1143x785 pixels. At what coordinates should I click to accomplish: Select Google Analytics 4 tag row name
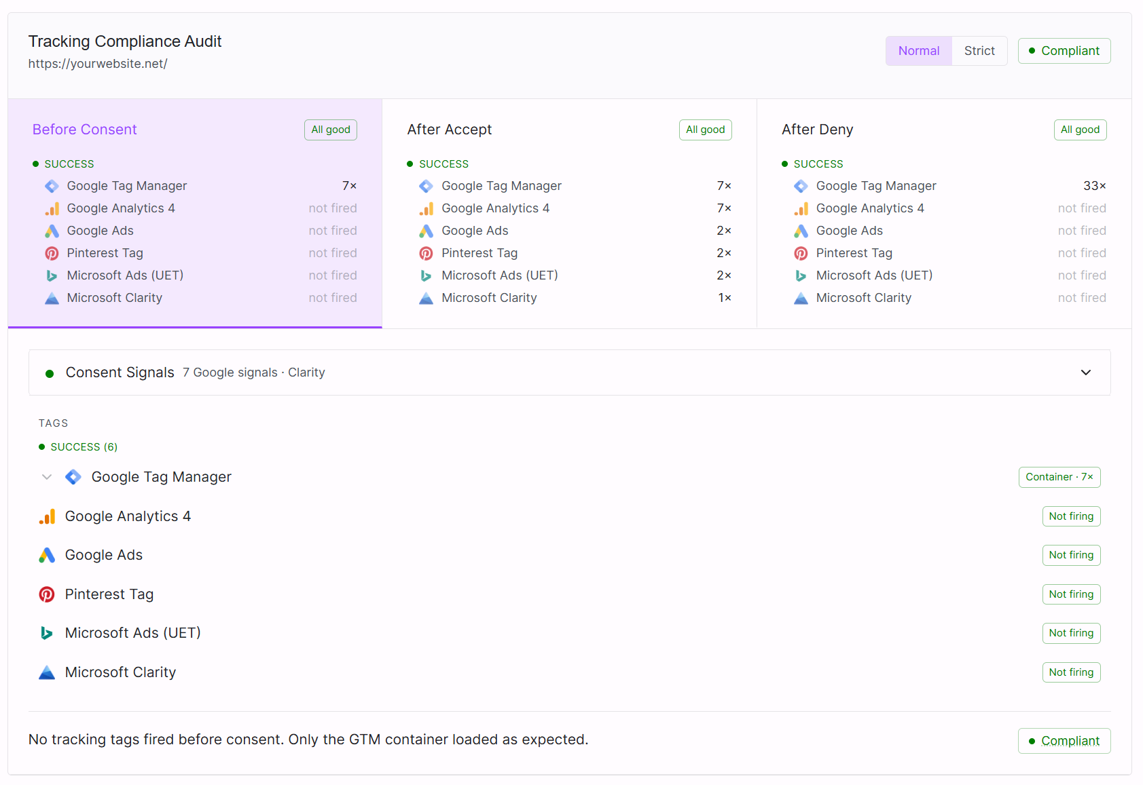(x=128, y=516)
